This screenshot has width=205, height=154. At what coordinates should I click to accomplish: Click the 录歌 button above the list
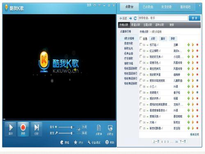(173, 39)
